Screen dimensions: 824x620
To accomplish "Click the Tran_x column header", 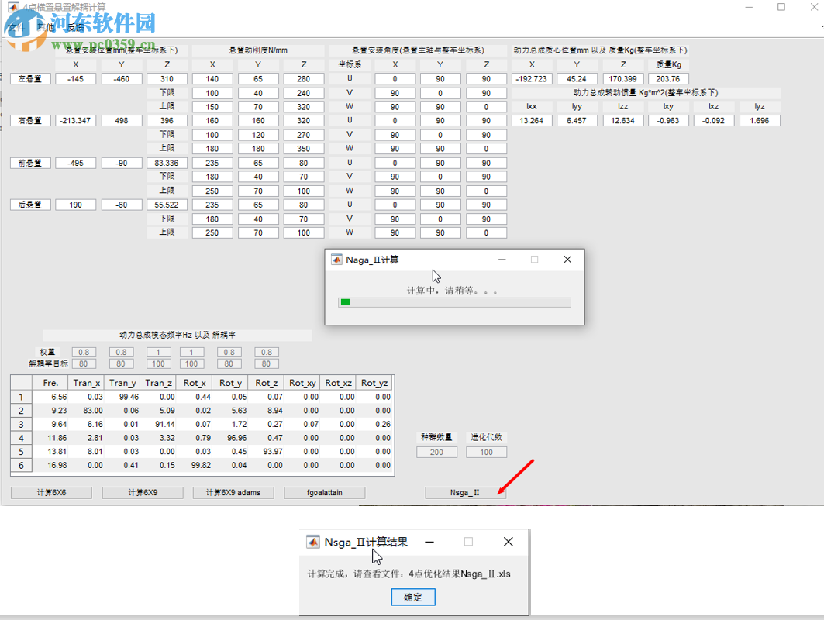I will (x=87, y=383).
